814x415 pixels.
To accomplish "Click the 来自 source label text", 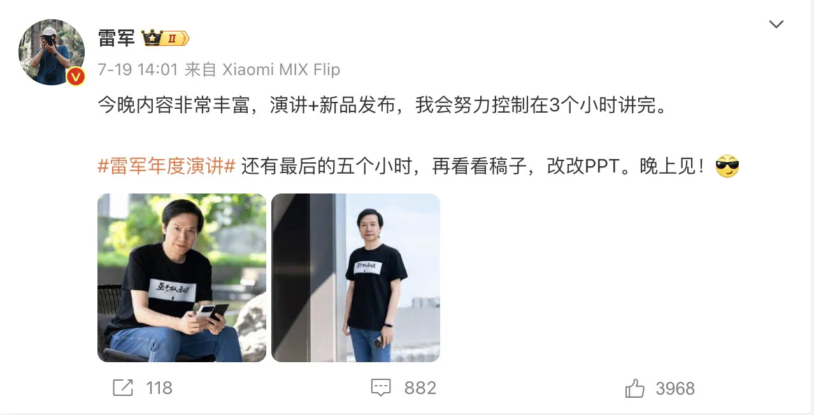I will (201, 69).
